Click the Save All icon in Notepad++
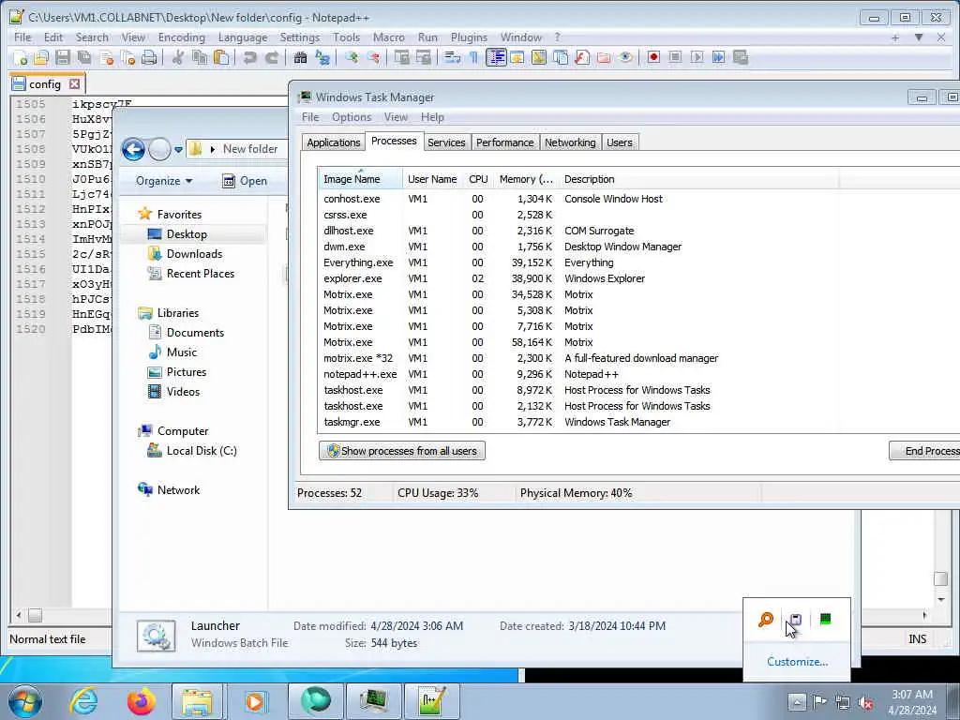The width and height of the screenshot is (960, 720). click(84, 57)
